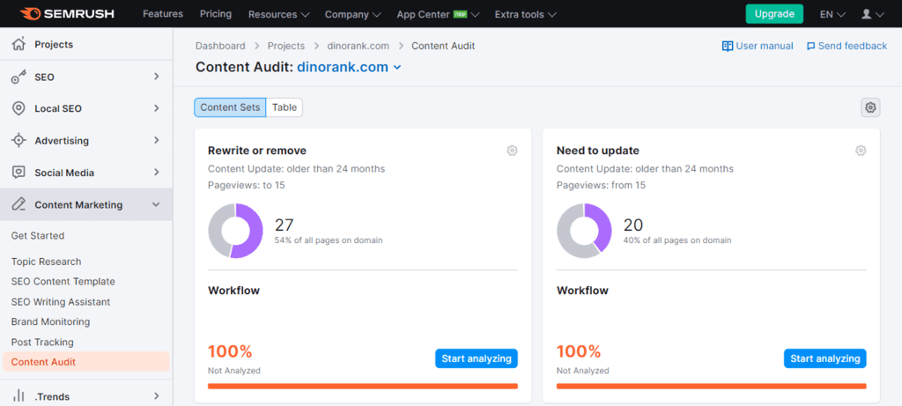This screenshot has width=902, height=406.
Task: Click the Projects breadcrumb link
Action: point(286,46)
